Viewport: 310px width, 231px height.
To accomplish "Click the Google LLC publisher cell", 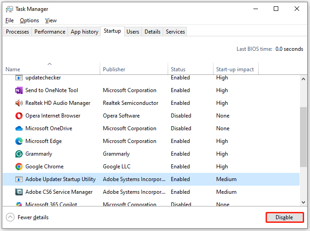I will (116, 167).
